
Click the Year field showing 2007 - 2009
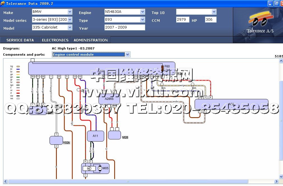pos(125,27)
